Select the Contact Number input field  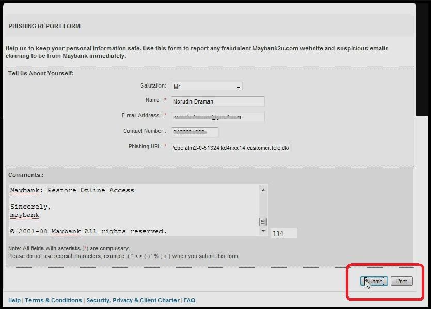pos(195,132)
